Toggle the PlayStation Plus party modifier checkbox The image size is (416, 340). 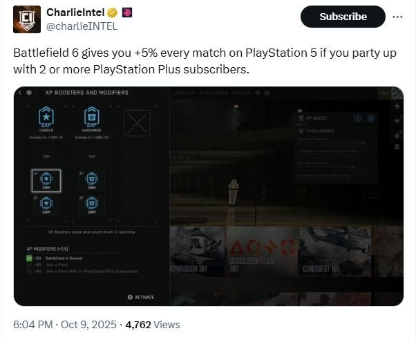29,270
